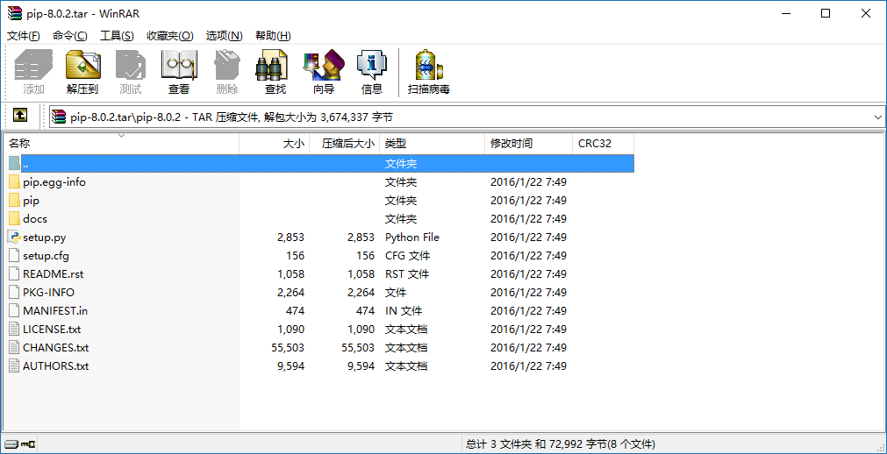Select the AUTHORS.txt document icon
The width and height of the screenshot is (887, 454).
tap(15, 365)
